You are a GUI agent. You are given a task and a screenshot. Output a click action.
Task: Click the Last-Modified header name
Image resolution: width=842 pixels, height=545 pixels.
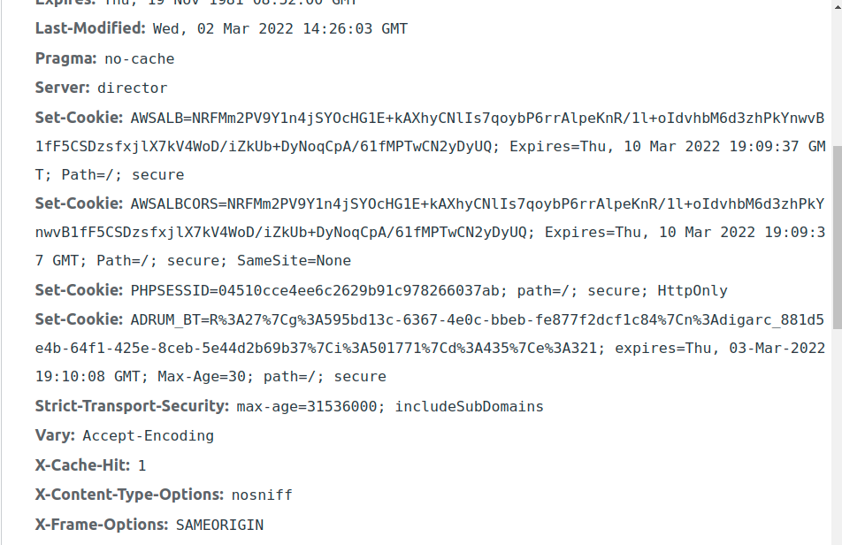tap(90, 28)
